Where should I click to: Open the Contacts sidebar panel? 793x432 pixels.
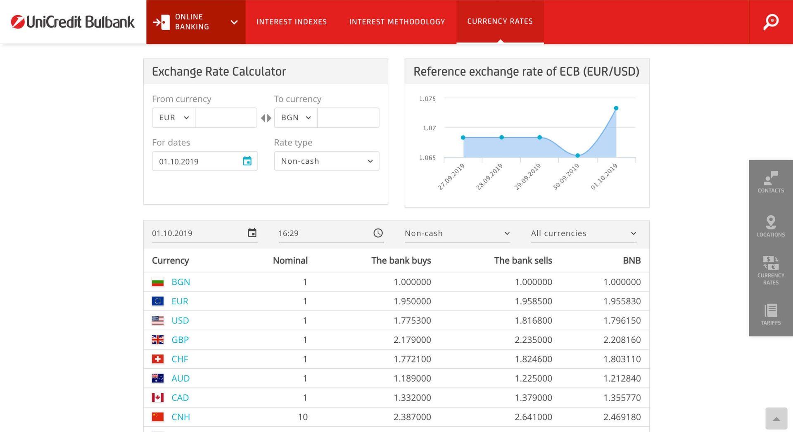770,182
